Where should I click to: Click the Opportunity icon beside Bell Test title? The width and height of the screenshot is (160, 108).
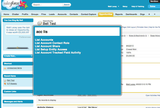click(x=39, y=23)
